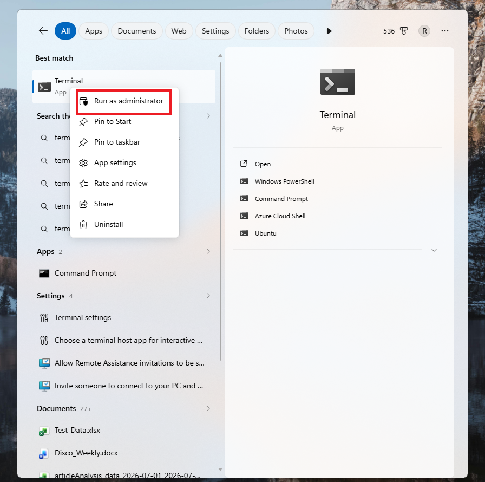Open the three-dot options menu
485x482 pixels.
(445, 31)
